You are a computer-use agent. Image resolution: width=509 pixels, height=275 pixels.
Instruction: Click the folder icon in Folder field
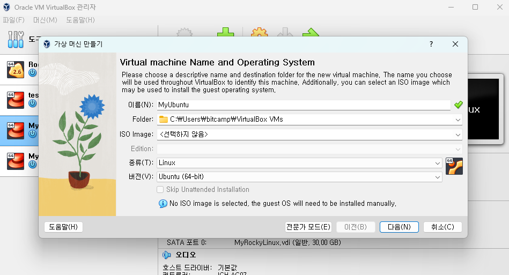(163, 120)
